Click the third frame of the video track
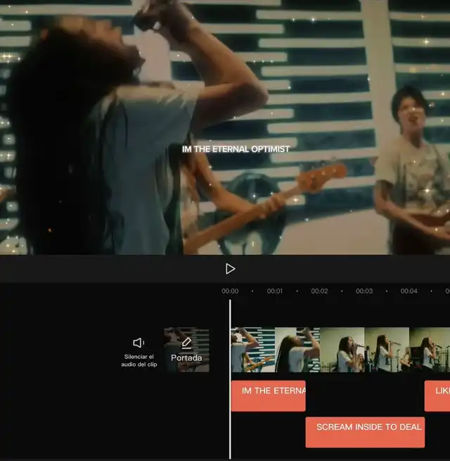 pos(342,350)
